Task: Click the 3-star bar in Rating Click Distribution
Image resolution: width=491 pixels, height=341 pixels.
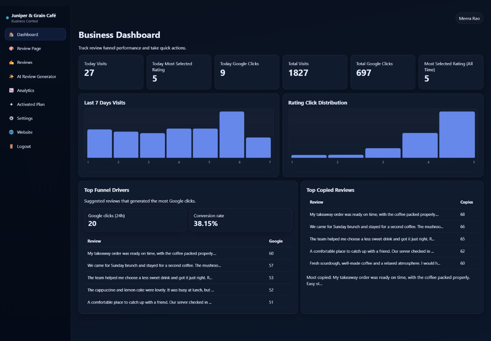Action: click(x=383, y=153)
